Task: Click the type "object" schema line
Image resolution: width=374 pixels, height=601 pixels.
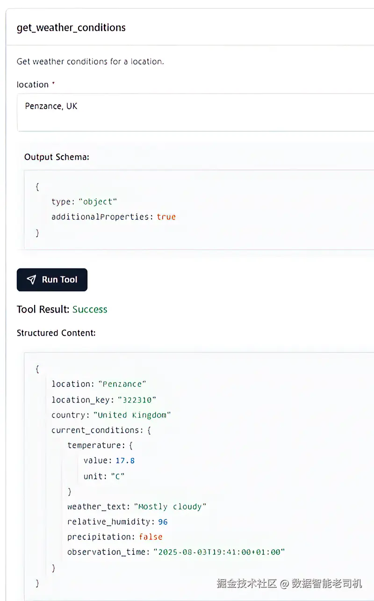Action: [x=84, y=202]
